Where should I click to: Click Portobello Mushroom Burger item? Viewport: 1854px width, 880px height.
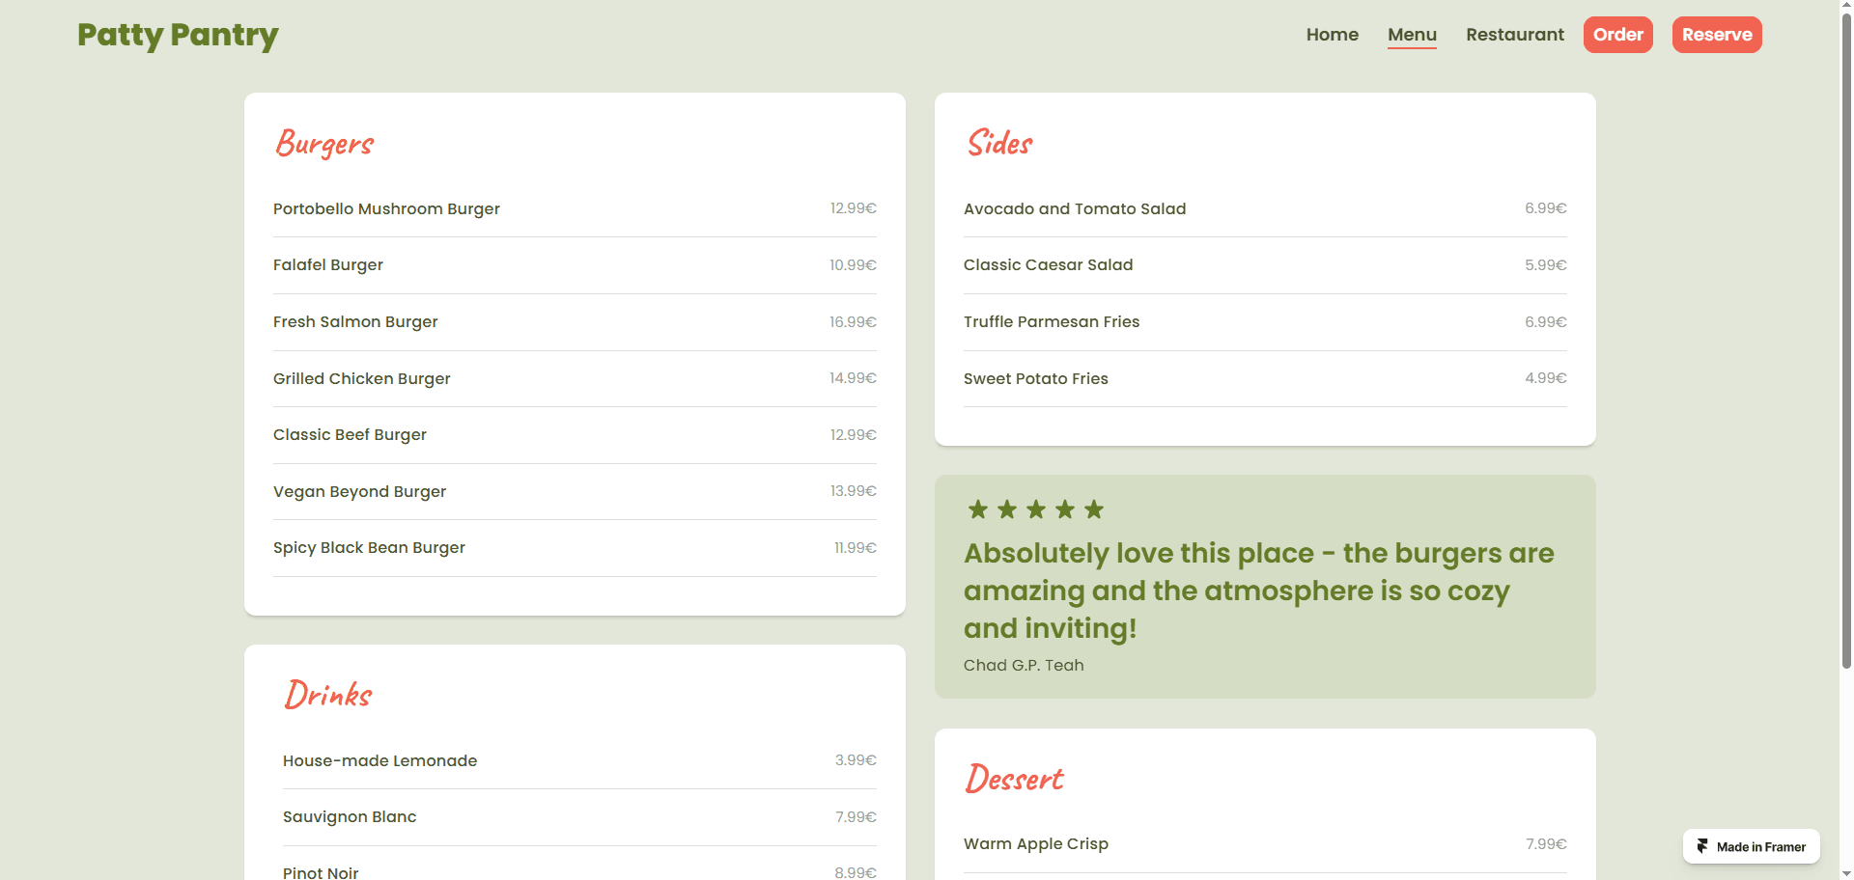coord(386,208)
